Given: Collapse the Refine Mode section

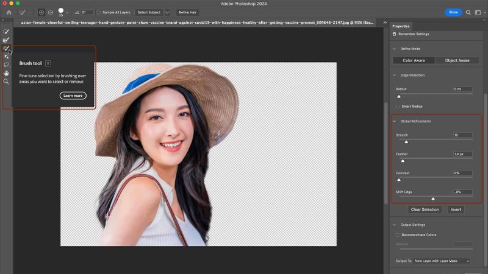Looking at the screenshot, I should click(394, 49).
